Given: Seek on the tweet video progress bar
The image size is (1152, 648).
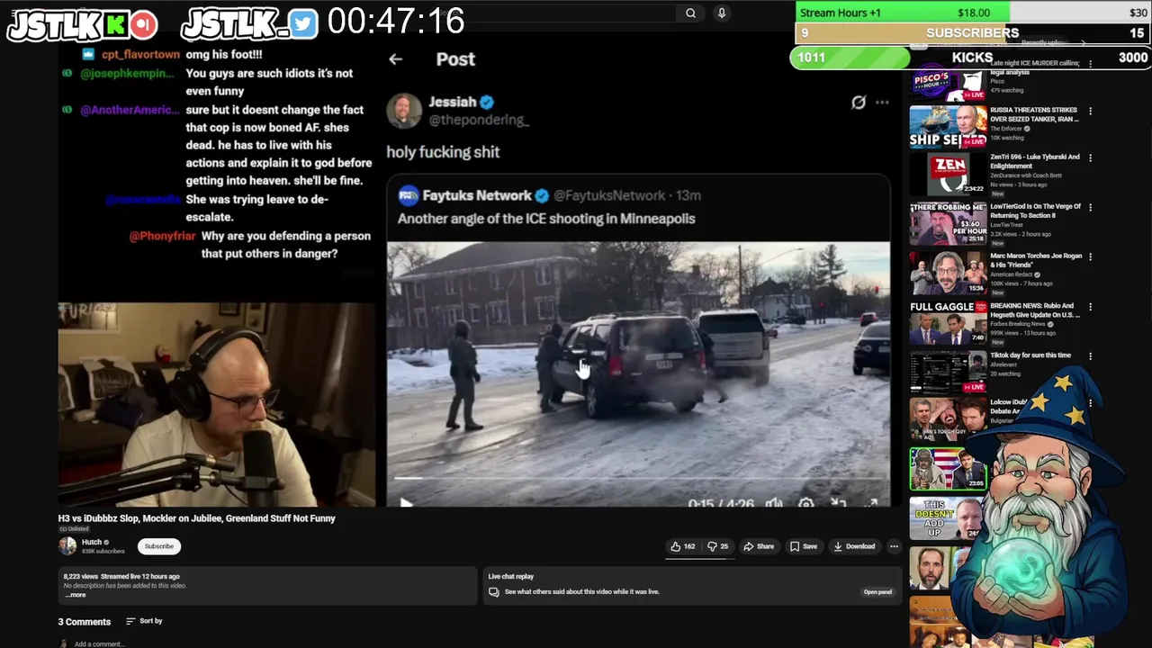Looking at the screenshot, I should click(639, 478).
